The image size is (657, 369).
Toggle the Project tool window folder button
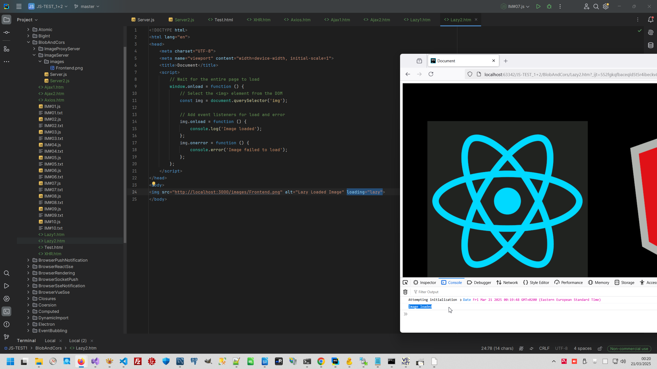7,20
